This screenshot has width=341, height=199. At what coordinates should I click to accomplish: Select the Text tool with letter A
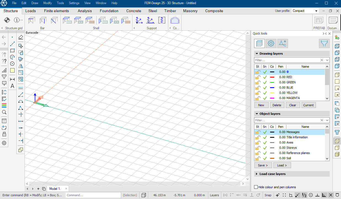click(12, 86)
